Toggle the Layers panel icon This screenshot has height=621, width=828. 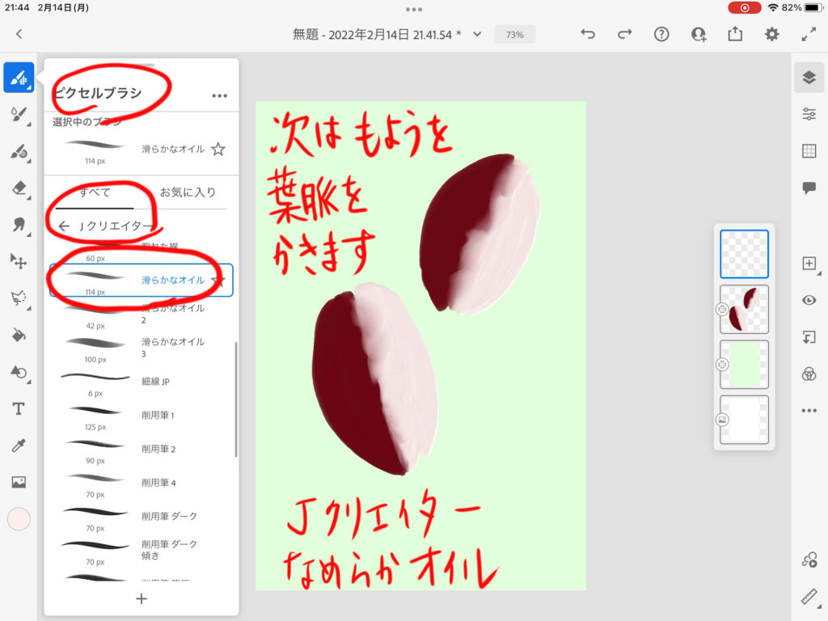(x=809, y=77)
